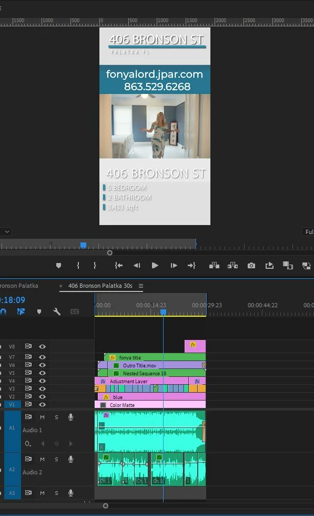Image resolution: width=314 pixels, height=516 pixels.
Task: Step forward one frame
Action: 174,265
